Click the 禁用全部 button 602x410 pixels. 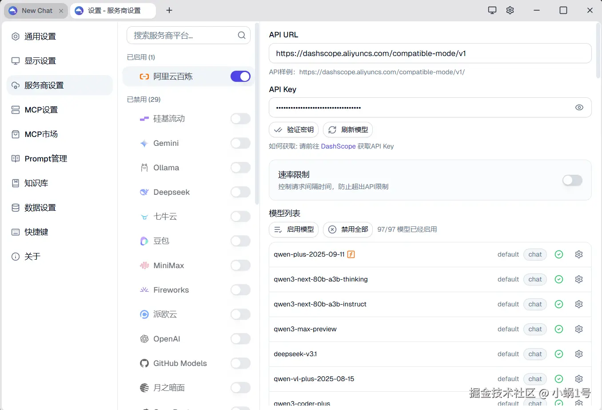coord(348,229)
